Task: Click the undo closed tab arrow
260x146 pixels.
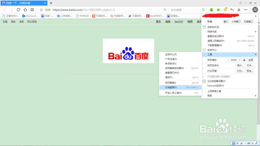Action: [x=232, y=10]
